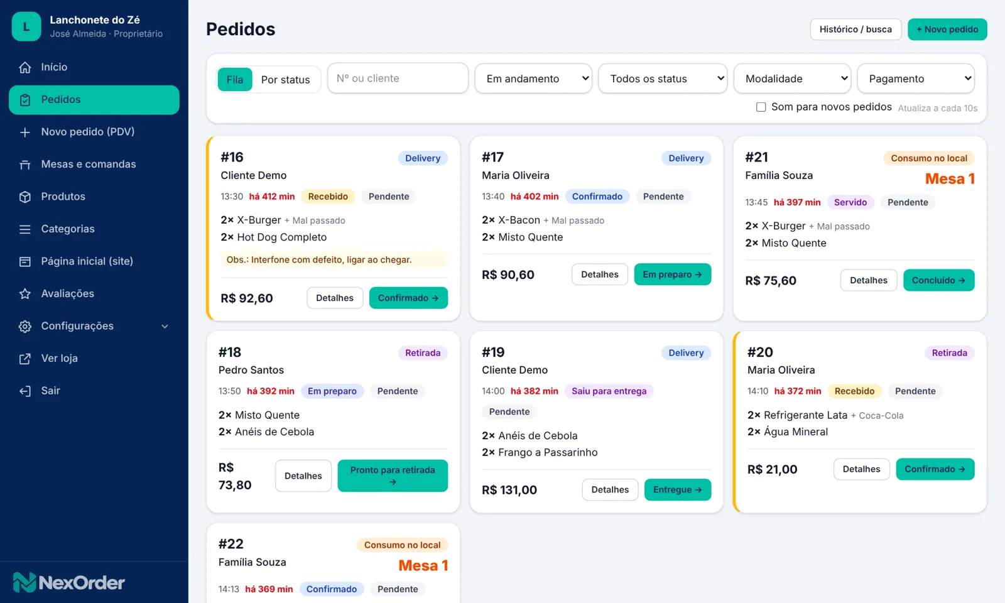Open the Pagamento dropdown

(x=916, y=79)
